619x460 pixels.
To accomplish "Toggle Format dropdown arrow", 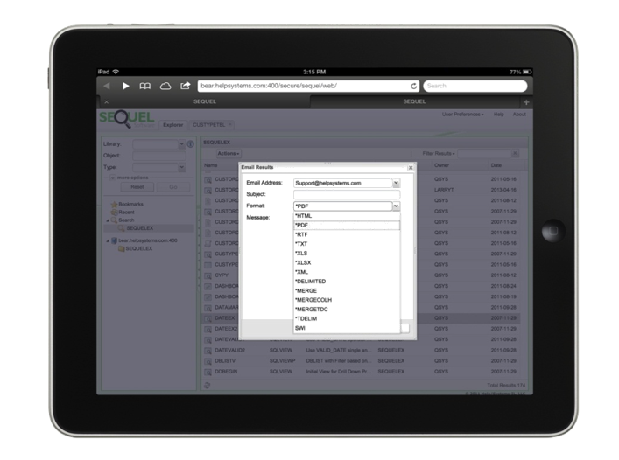I will coord(396,206).
